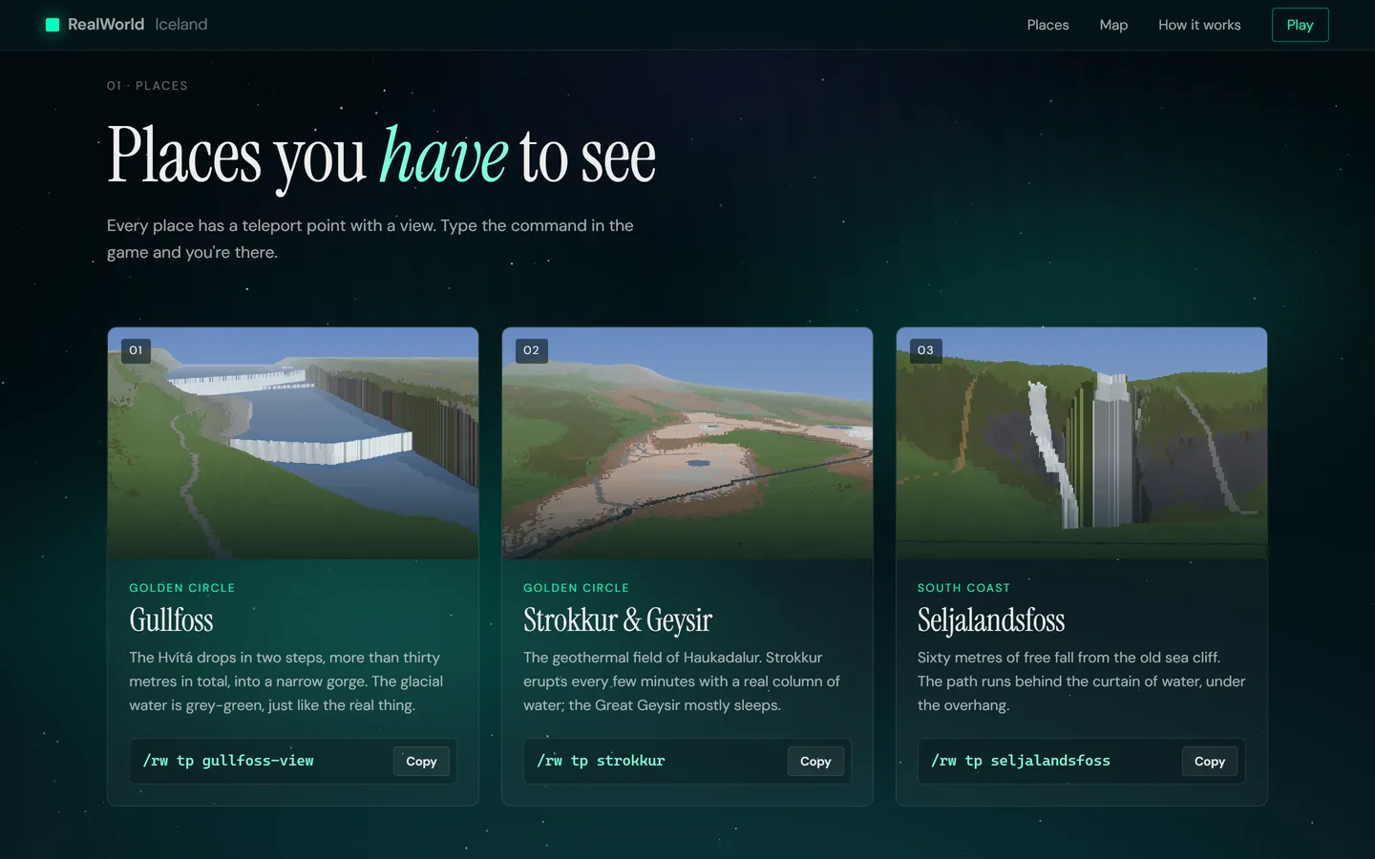
Task: Copy the strokkur teleport command
Action: click(815, 761)
